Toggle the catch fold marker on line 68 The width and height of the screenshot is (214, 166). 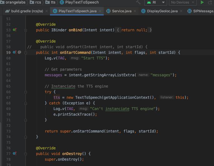(26, 103)
